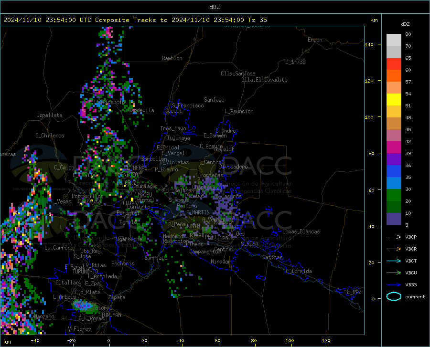Click the green VBCU arrow legend icon
This screenshot has width=430, height=347.
tap(394, 273)
